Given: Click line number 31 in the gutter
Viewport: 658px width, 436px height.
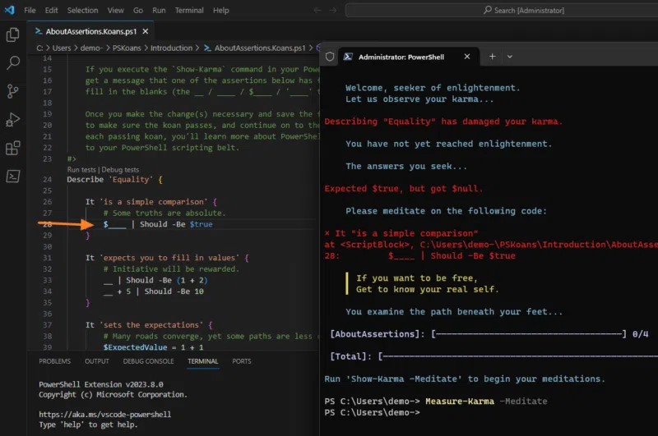Looking at the screenshot, I should [x=48, y=258].
